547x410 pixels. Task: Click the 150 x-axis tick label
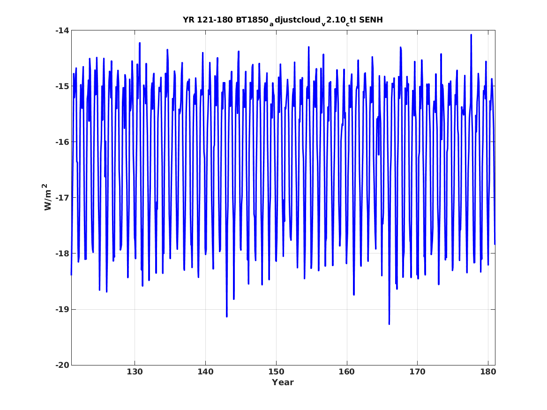click(276, 372)
